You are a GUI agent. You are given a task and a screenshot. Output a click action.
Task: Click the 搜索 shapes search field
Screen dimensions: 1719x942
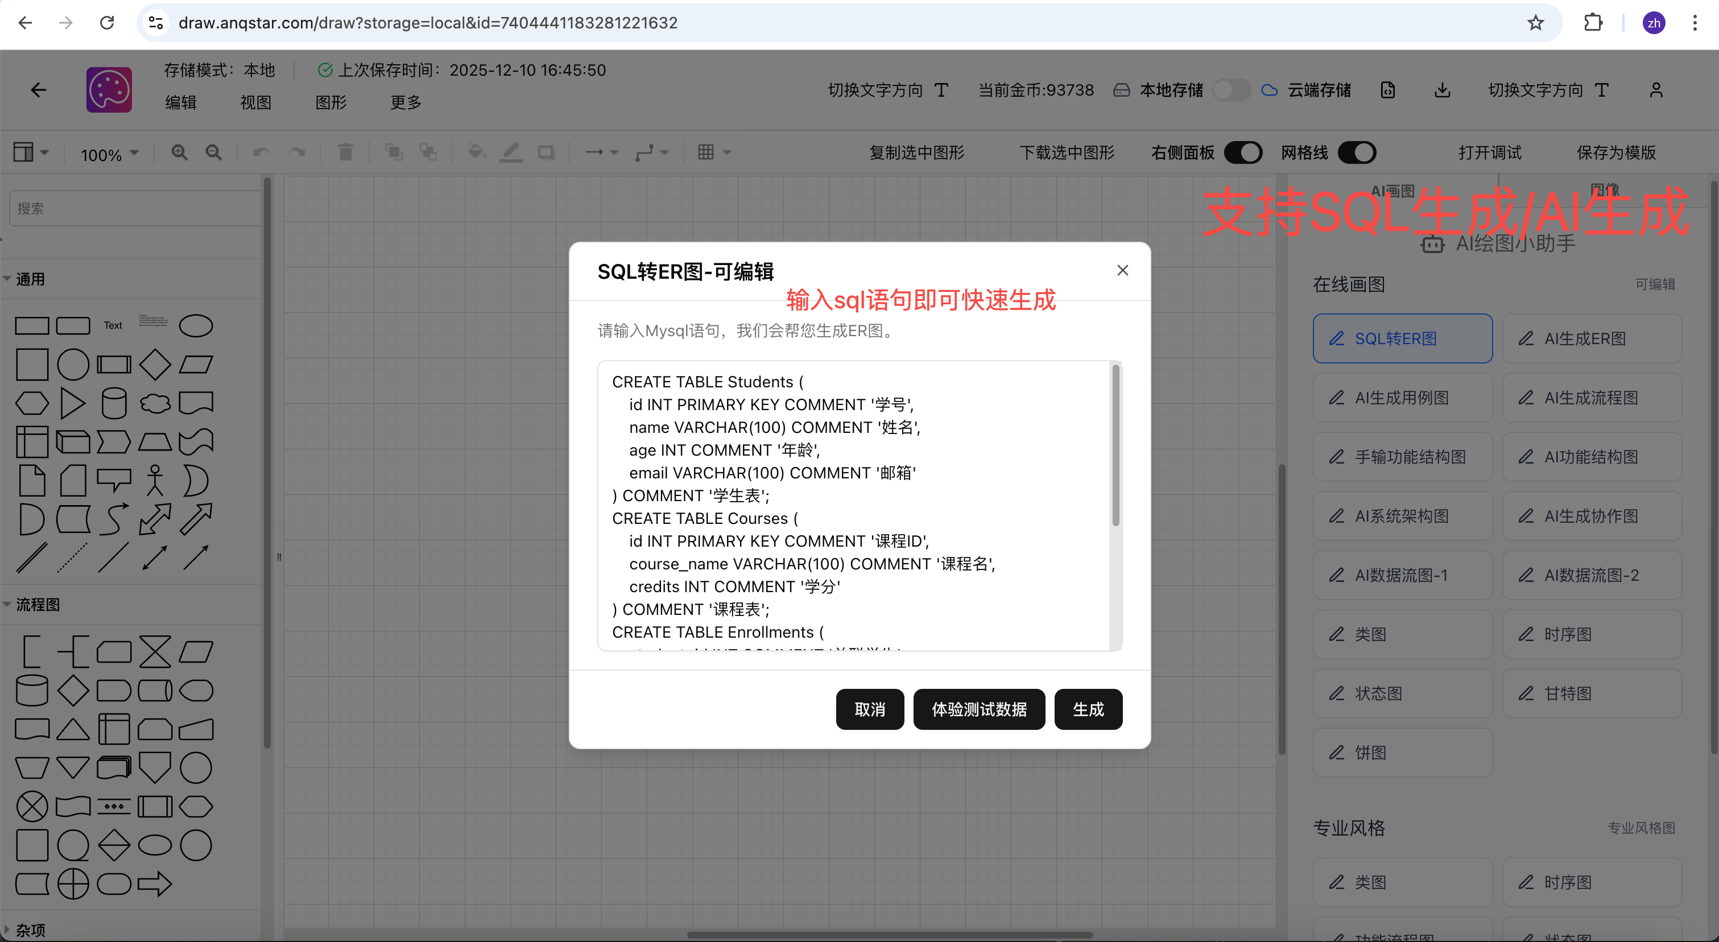134,208
